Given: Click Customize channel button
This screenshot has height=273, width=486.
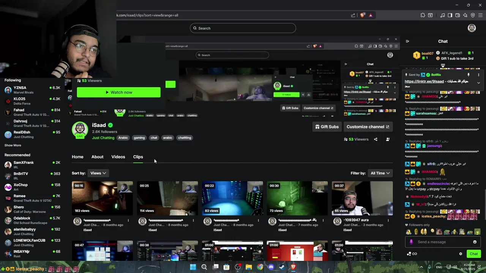Looking at the screenshot, I should tap(368, 127).
